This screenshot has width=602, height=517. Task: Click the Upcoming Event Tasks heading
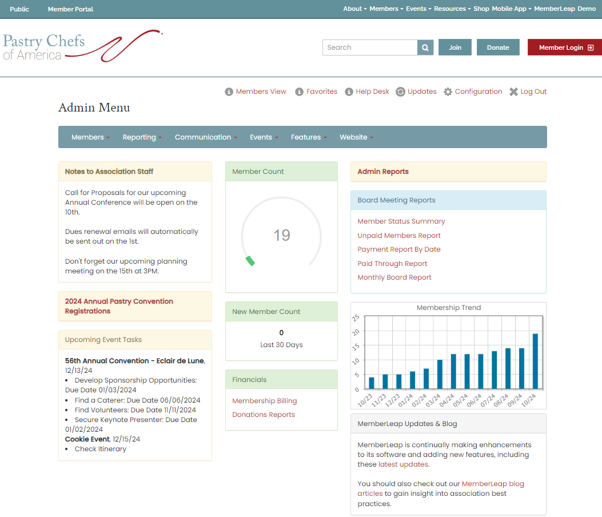103,340
